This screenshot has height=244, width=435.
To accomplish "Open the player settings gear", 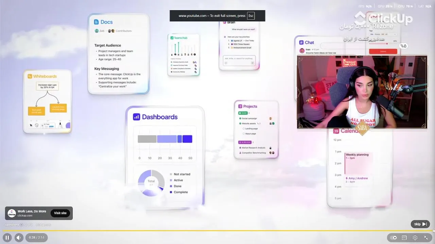I will [415, 238].
